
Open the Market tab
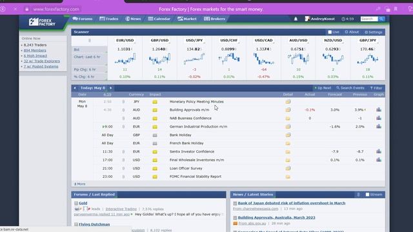coord(187,19)
